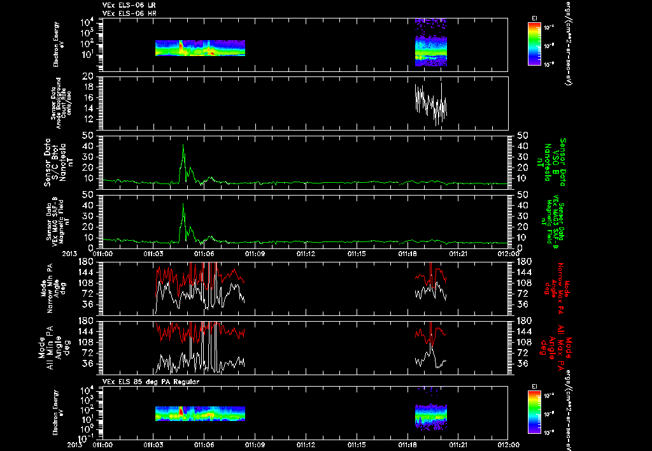The height and width of the screenshot is (451, 652).
Task: Click the white "VEx MAG SAF-B Magnetic Field" label
Action: coord(58,221)
